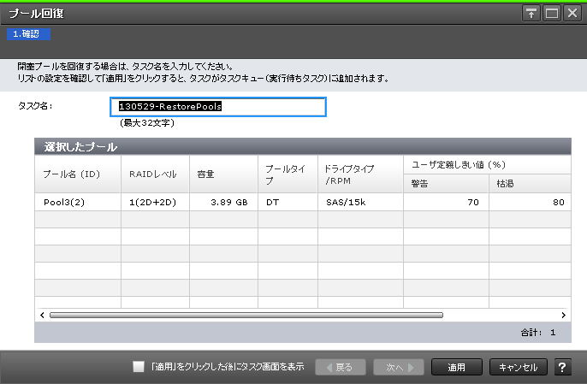587x384 pixels.
Task: Click the warning threshold value 70
Action: pos(447,203)
